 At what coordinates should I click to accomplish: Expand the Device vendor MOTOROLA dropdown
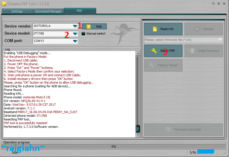click(75, 26)
